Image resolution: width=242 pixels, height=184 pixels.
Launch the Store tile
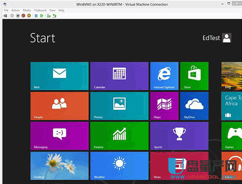(194, 76)
